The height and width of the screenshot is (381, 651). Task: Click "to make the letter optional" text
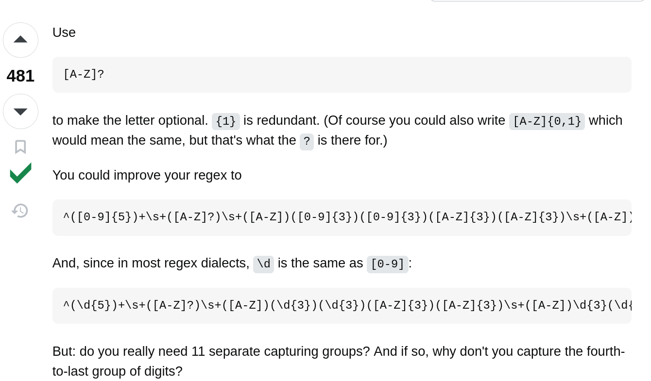[x=130, y=120]
